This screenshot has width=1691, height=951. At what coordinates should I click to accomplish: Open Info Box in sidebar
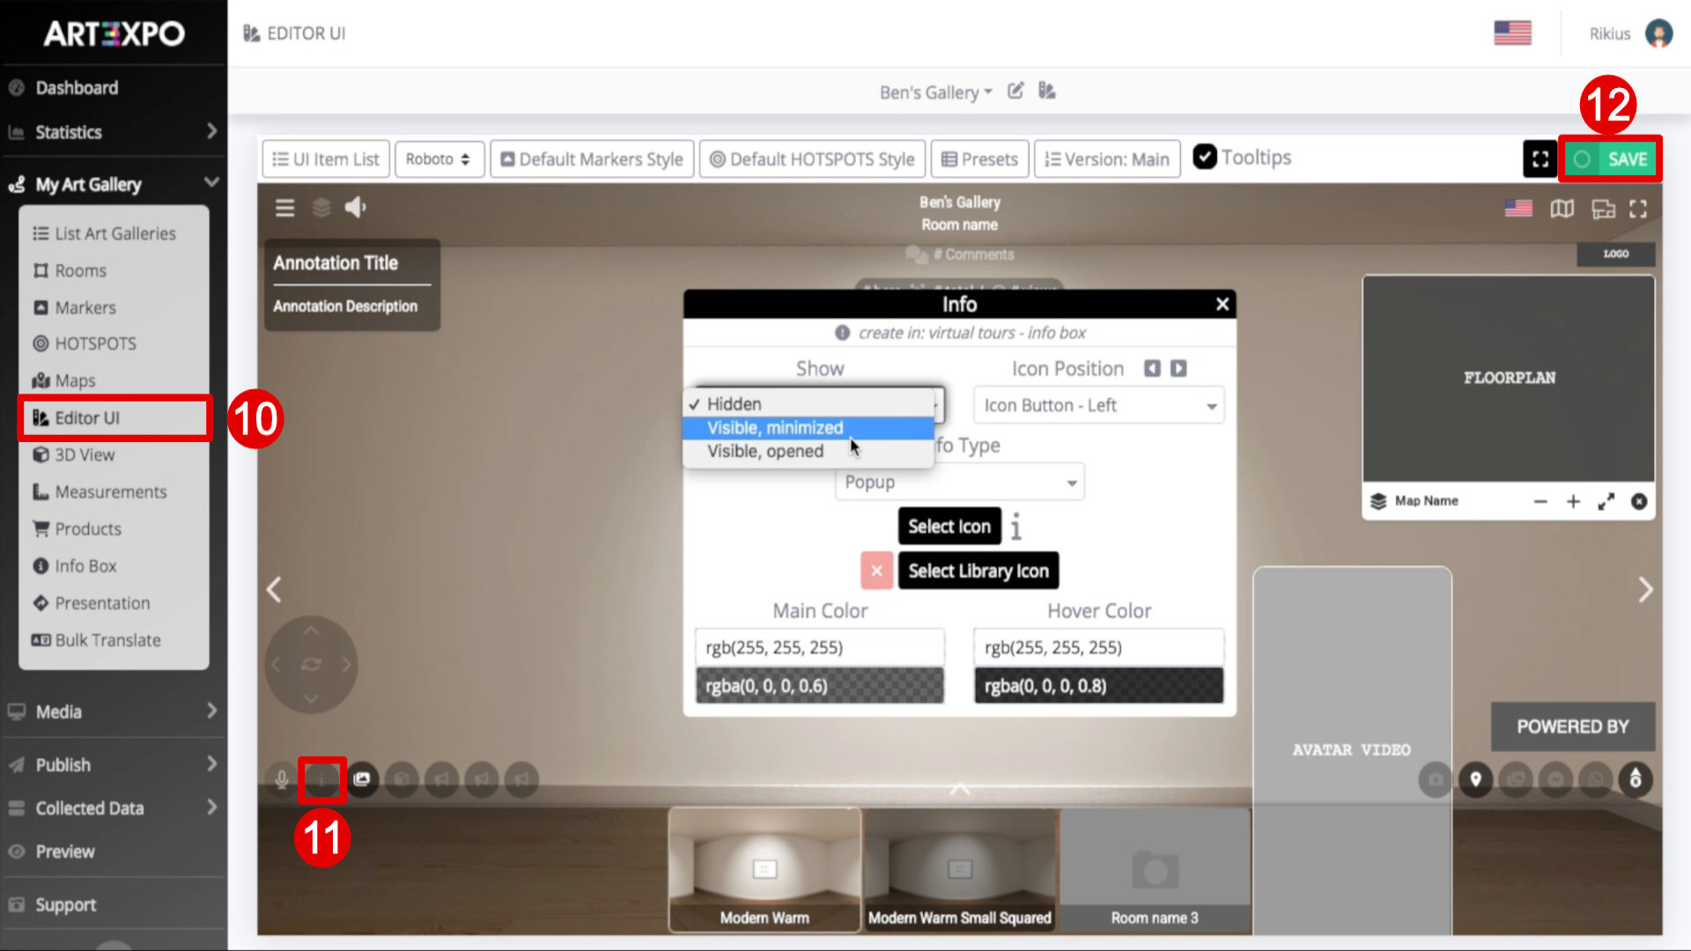click(x=85, y=566)
